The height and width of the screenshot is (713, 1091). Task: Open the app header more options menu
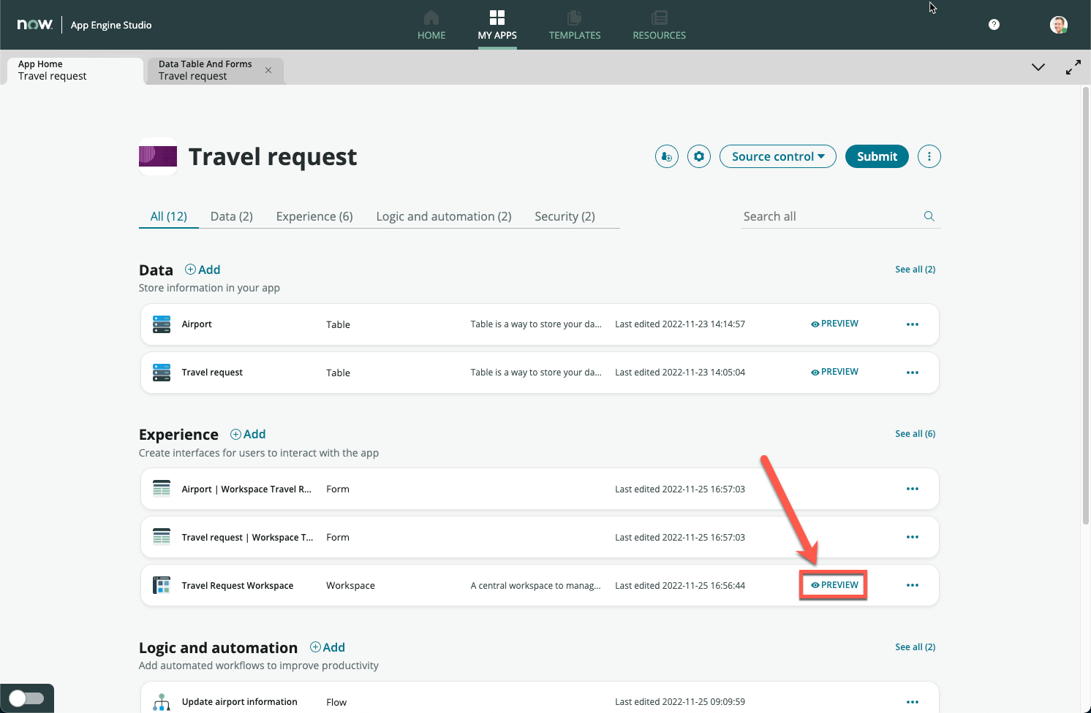tap(929, 156)
